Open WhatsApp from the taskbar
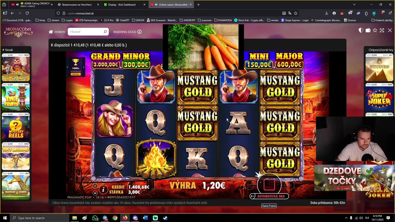The width and height of the screenshot is (395, 222). click(95, 218)
